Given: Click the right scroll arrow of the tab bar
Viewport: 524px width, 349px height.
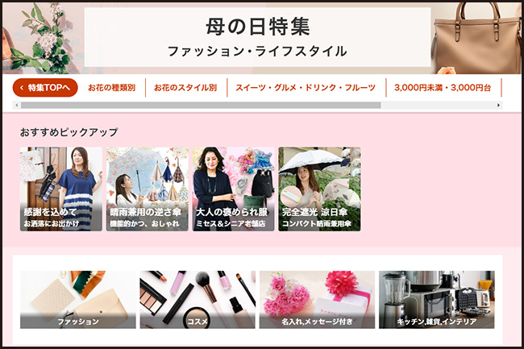Looking at the screenshot, I should (498, 106).
